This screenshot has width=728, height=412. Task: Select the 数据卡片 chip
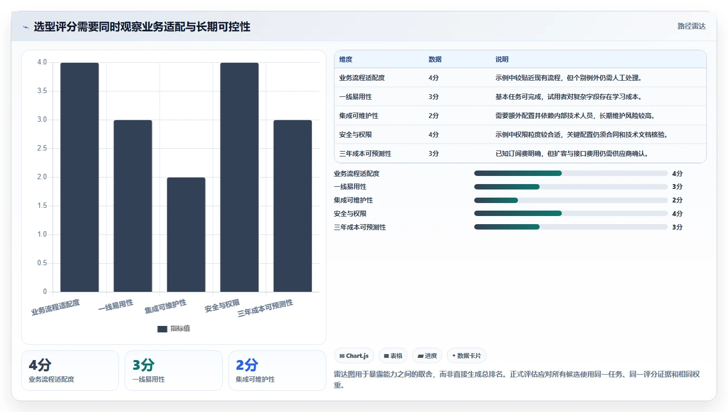pos(467,356)
